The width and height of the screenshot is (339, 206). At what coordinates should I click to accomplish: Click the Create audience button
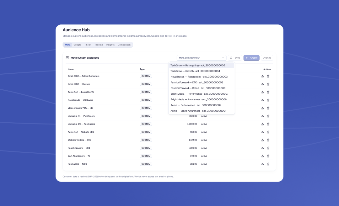(251, 58)
